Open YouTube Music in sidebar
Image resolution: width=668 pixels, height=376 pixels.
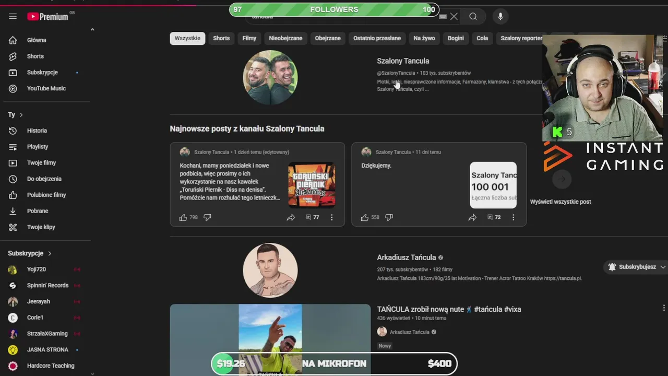tap(46, 89)
